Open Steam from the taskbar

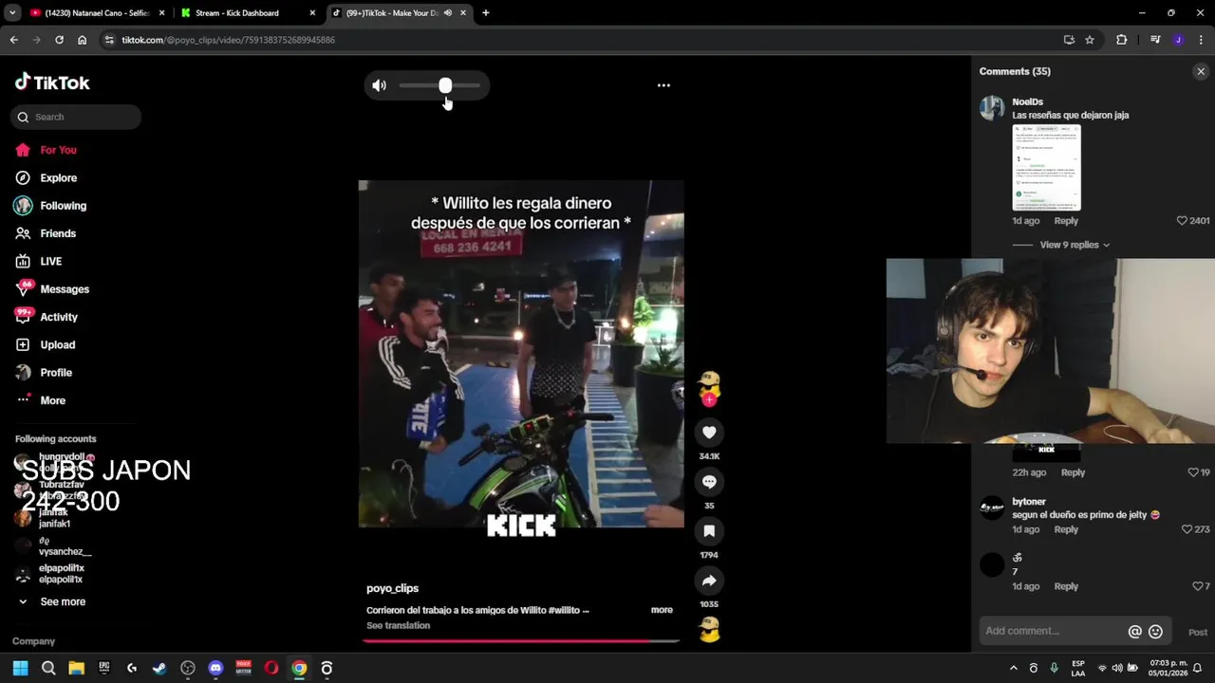[x=159, y=668]
